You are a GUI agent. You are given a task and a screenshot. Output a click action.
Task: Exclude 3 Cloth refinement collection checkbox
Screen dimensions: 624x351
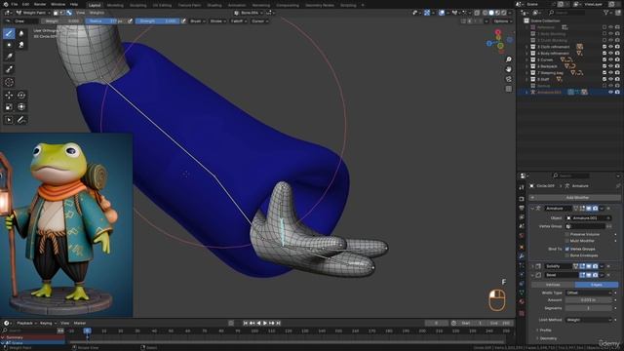604,47
